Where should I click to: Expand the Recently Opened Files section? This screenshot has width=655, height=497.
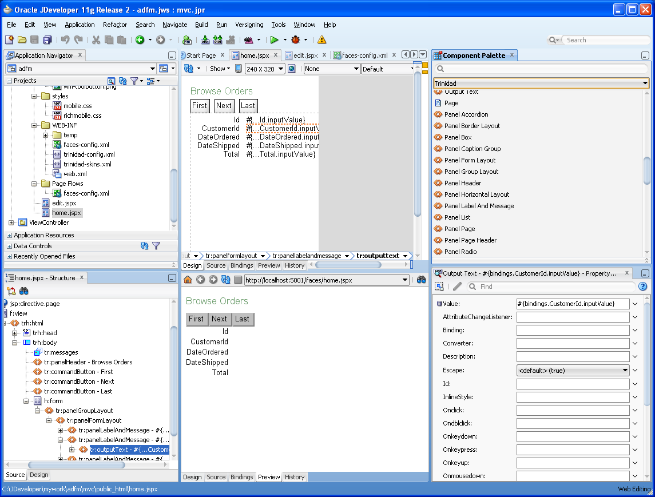pos(10,256)
